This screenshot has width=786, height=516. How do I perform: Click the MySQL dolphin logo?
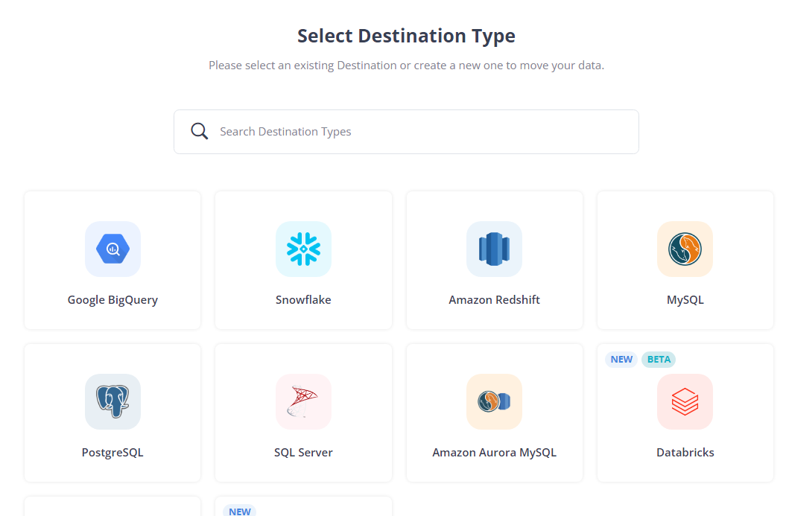[x=685, y=249]
